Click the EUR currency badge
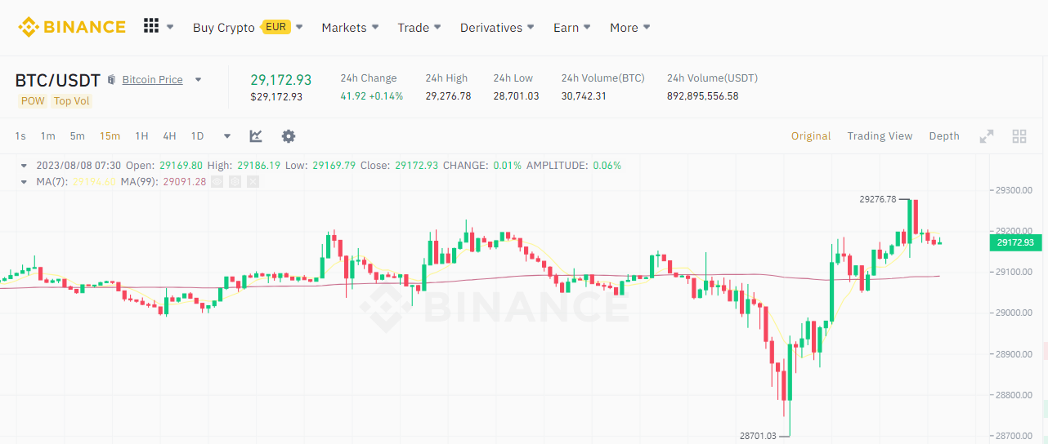This screenshot has height=444, width=1048. 275,27
